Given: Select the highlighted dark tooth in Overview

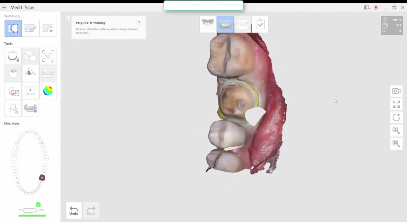Looking at the screenshot, I should coord(42,178).
